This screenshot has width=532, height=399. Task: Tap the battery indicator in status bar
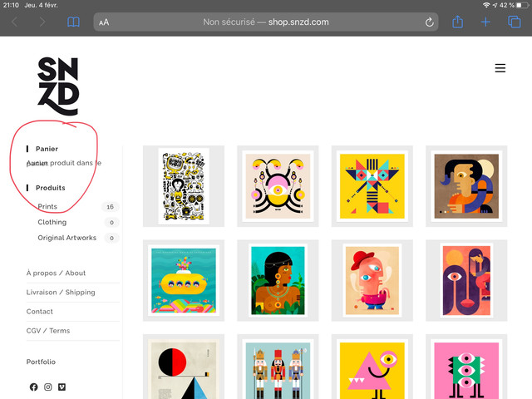click(522, 5)
